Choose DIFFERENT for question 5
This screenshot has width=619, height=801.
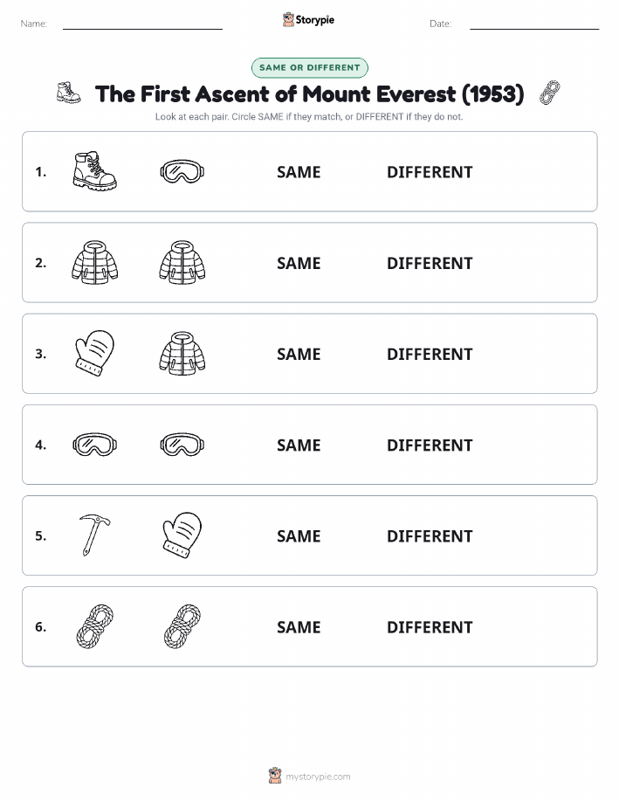point(430,535)
